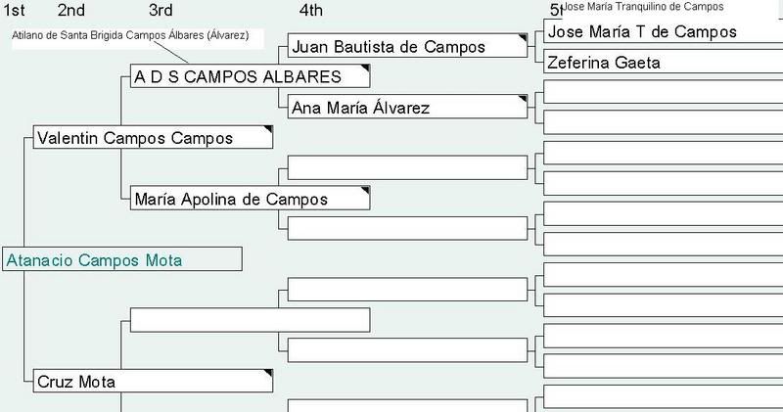This screenshot has height=412, width=783.
Task: Click the corner triangle on A D S CAMPOS ALBARES
Action: tap(364, 69)
